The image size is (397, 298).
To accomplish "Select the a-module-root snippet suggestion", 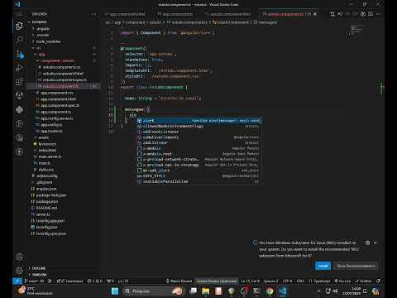I will click(x=198, y=154).
